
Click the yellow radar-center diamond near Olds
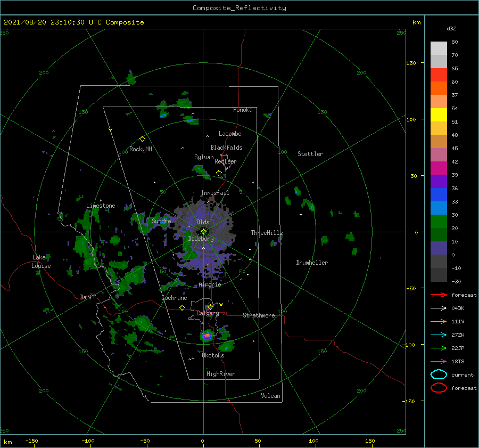point(203,232)
